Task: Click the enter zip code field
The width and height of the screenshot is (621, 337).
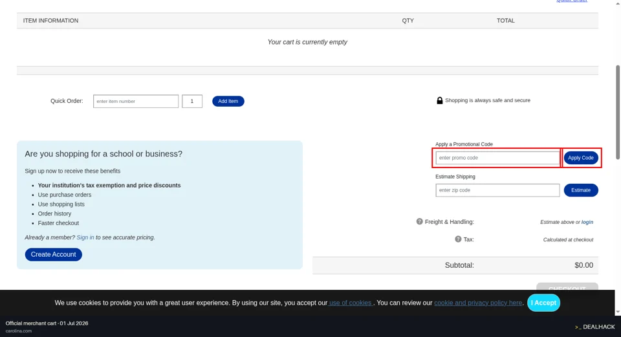Action: tap(497, 190)
